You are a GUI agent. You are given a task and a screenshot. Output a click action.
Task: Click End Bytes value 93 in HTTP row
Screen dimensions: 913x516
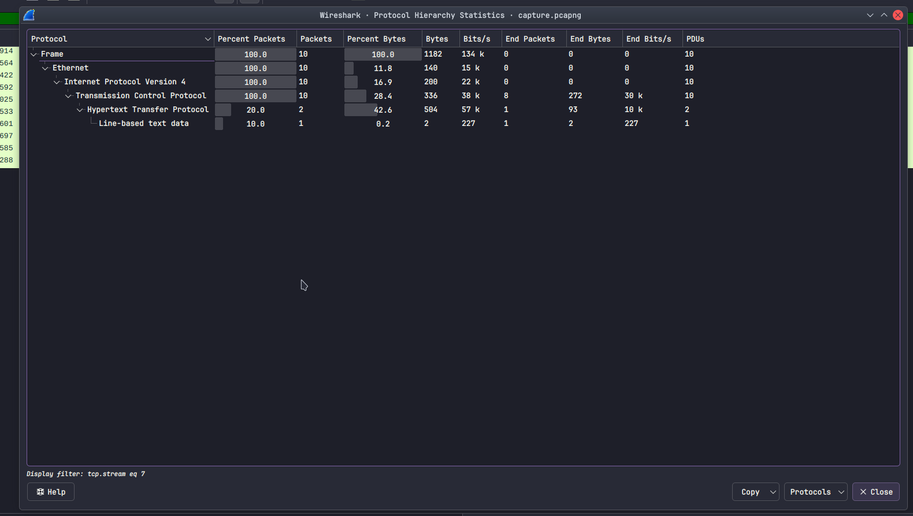[573, 110]
